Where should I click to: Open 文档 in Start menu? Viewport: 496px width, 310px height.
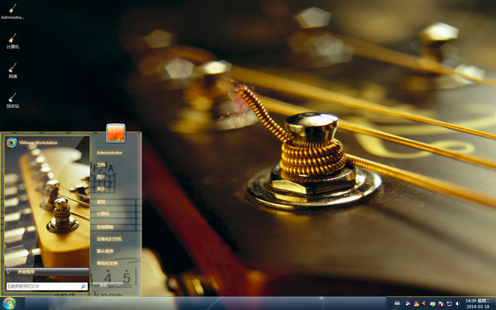[101, 165]
